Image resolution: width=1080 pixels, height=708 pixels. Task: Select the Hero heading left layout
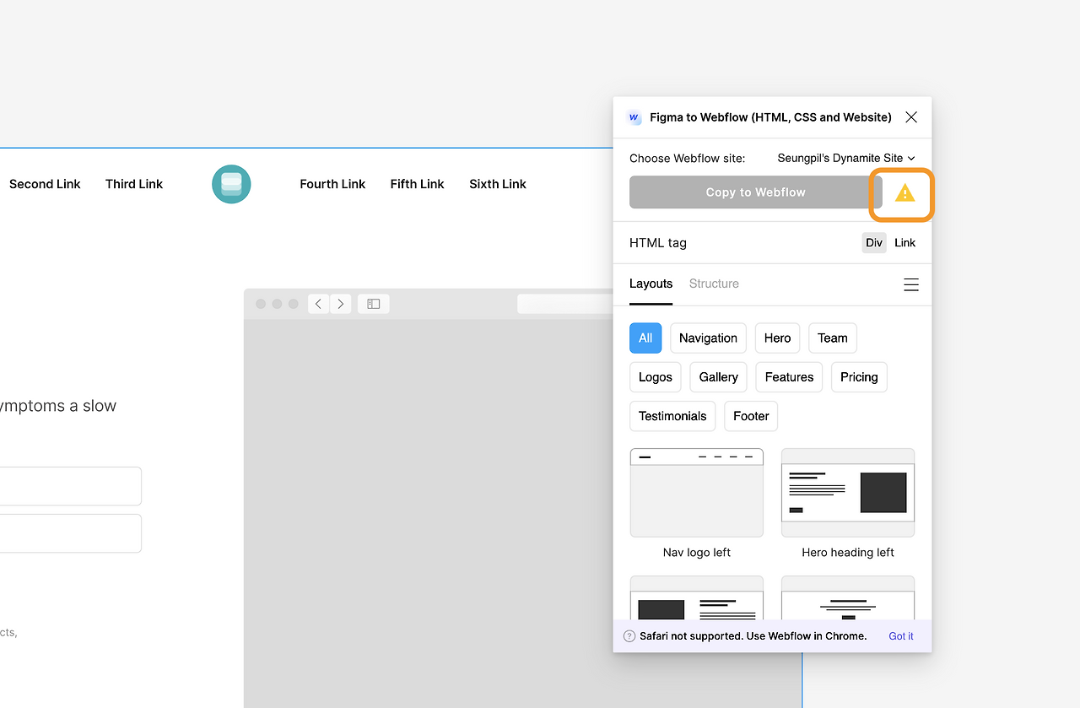pos(847,493)
